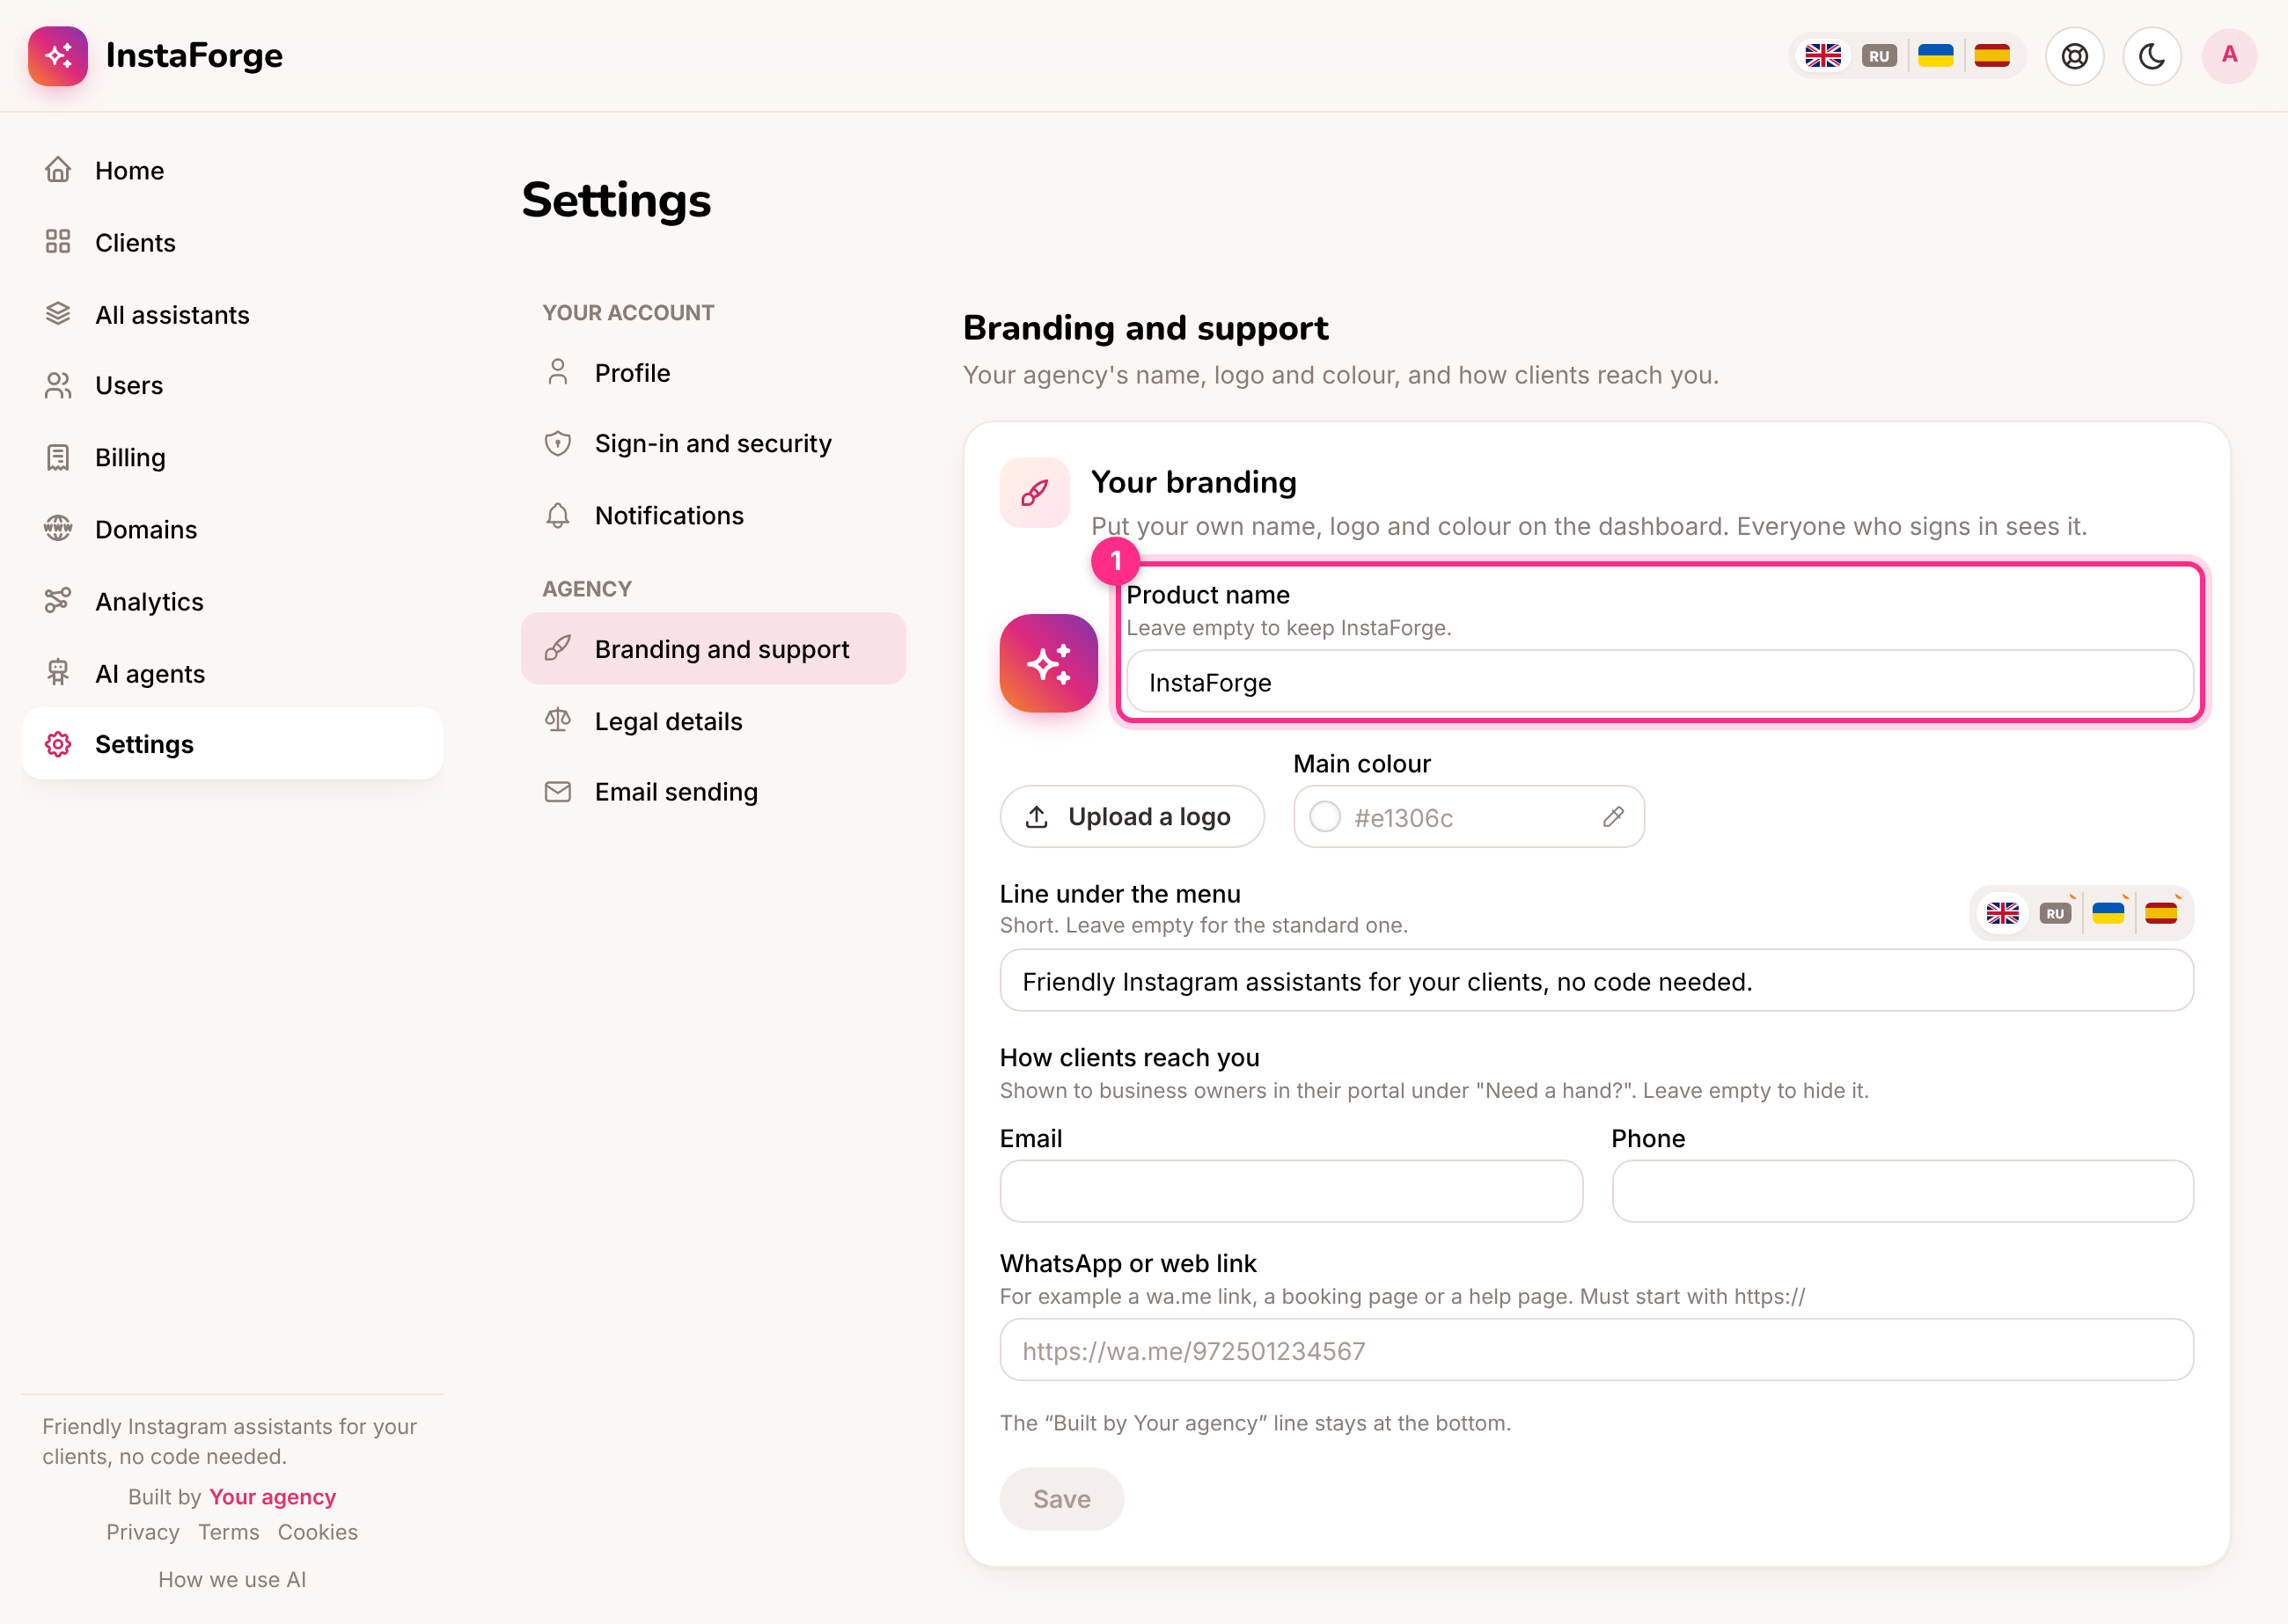Select Ukrainian flag for menu line
Viewport: 2288px width, 1624px height.
click(2108, 913)
